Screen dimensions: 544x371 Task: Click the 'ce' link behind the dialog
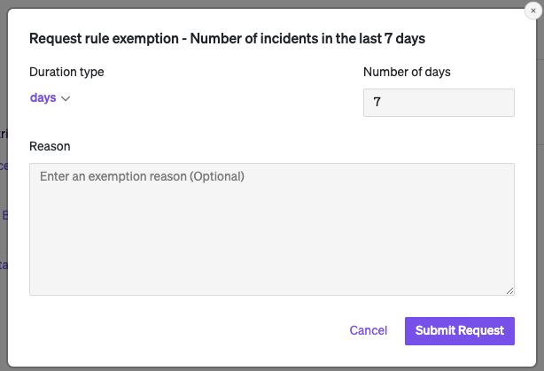pyautogui.click(x=3, y=166)
